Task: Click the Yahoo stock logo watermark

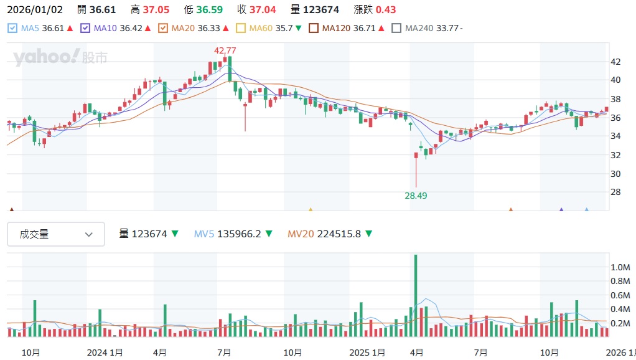Action: click(x=60, y=58)
